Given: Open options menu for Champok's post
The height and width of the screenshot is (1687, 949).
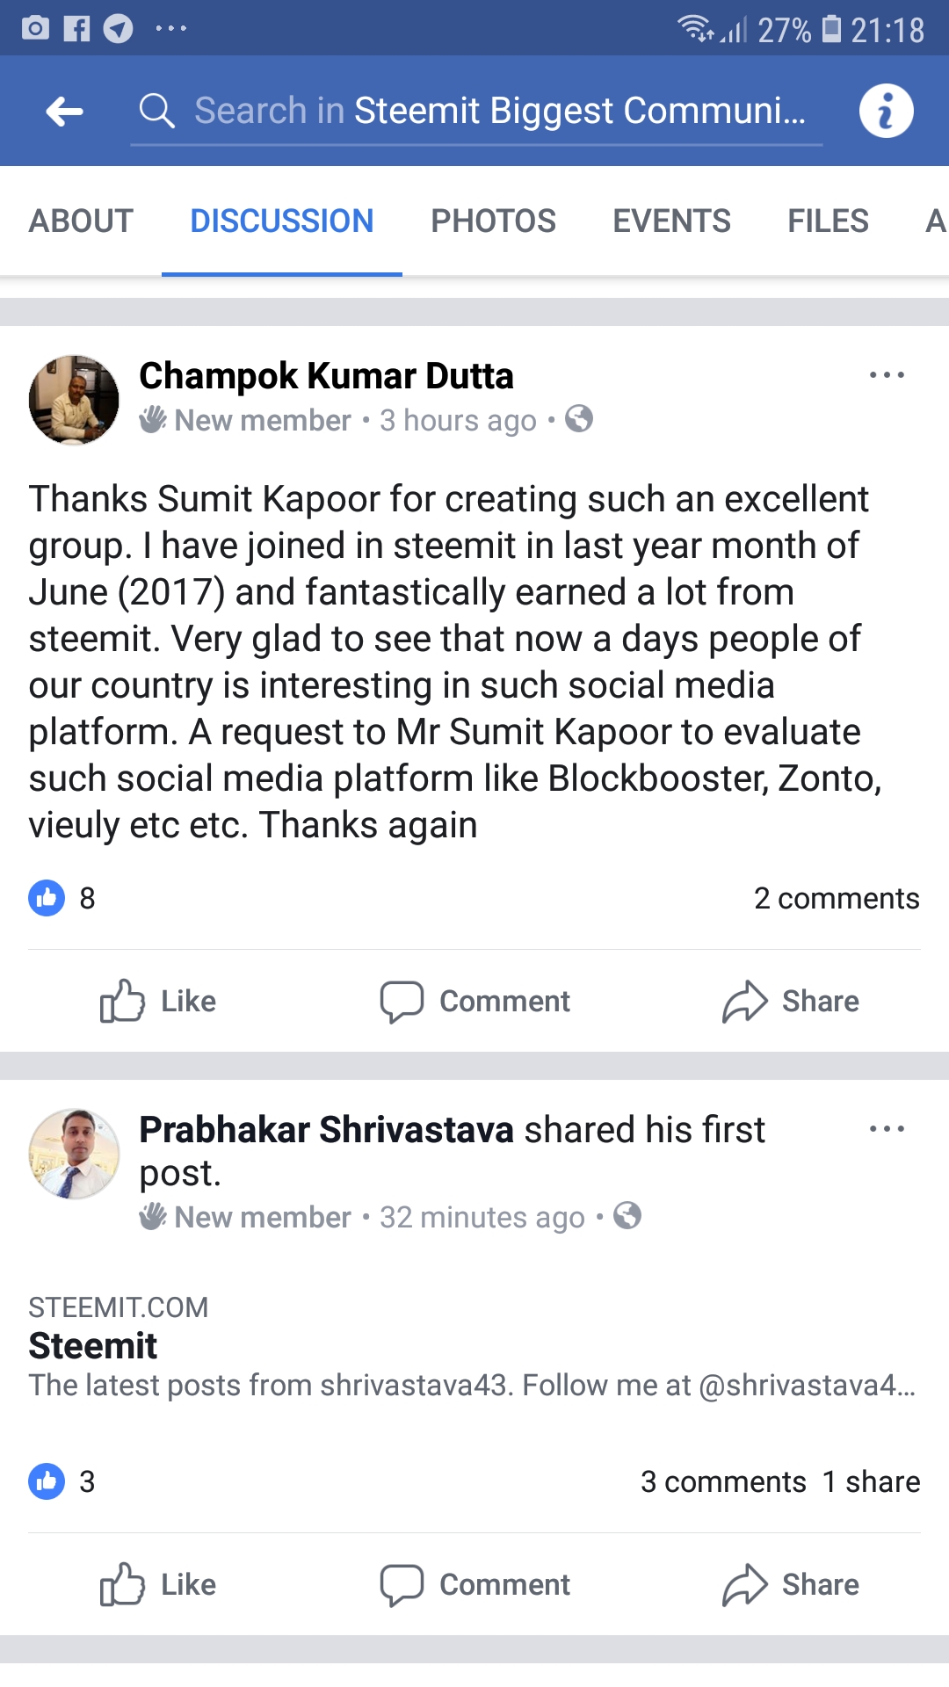Looking at the screenshot, I should pyautogui.click(x=886, y=375).
